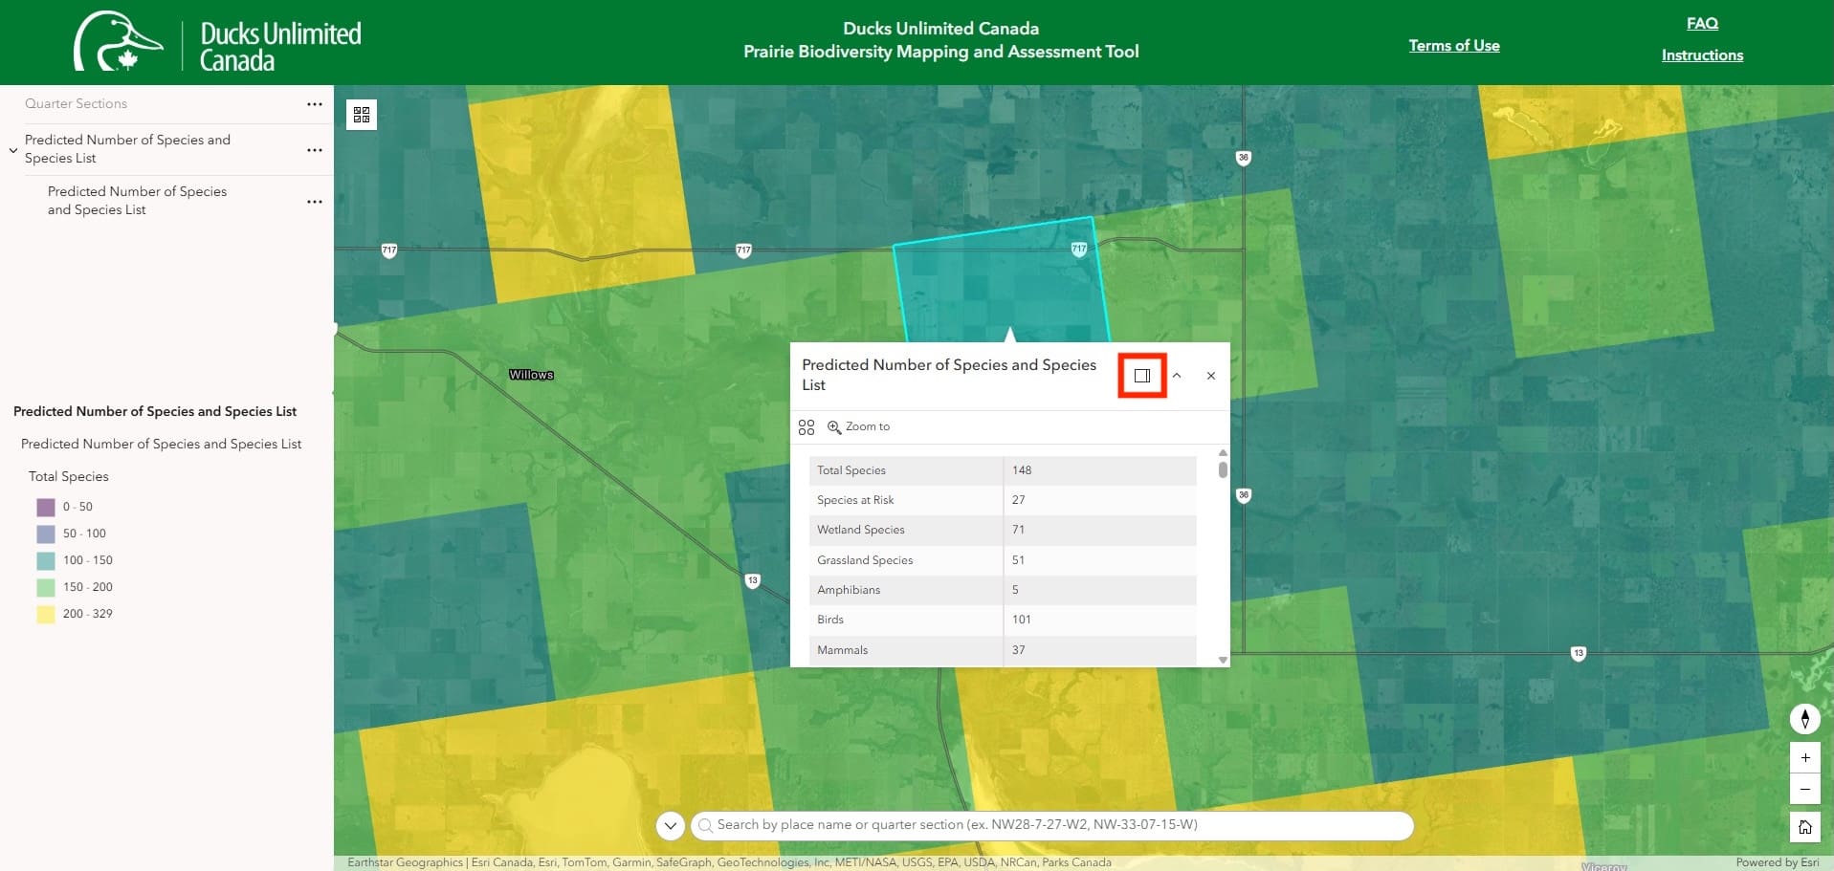Collapse the Predicted Number of Species group layer
Viewport: 1834px width, 871px height.
point(12,150)
